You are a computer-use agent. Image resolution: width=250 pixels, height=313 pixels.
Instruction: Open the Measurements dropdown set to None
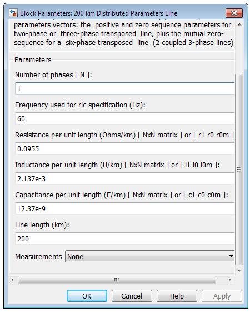[150, 256]
